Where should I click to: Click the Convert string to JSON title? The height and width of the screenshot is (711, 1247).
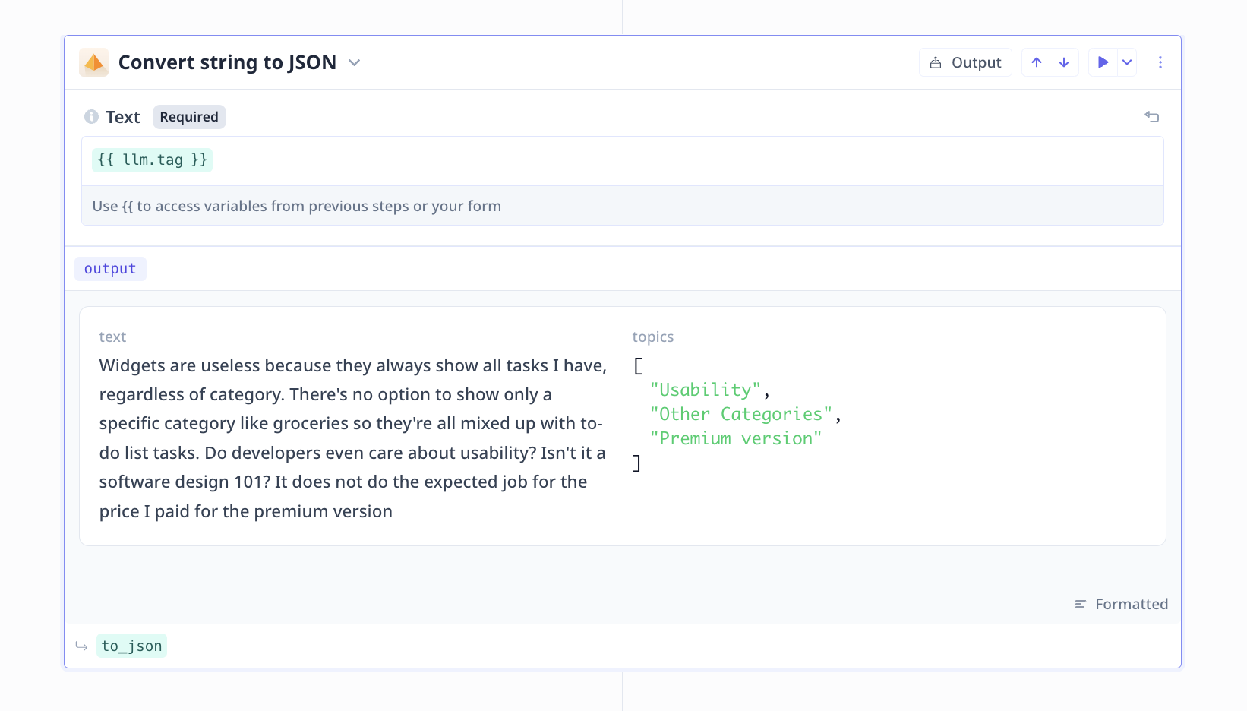[x=227, y=62]
